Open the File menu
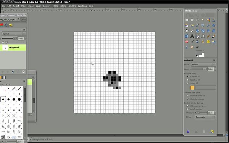Image resolution: width=229 pixels, height=143 pixels. 4,6
